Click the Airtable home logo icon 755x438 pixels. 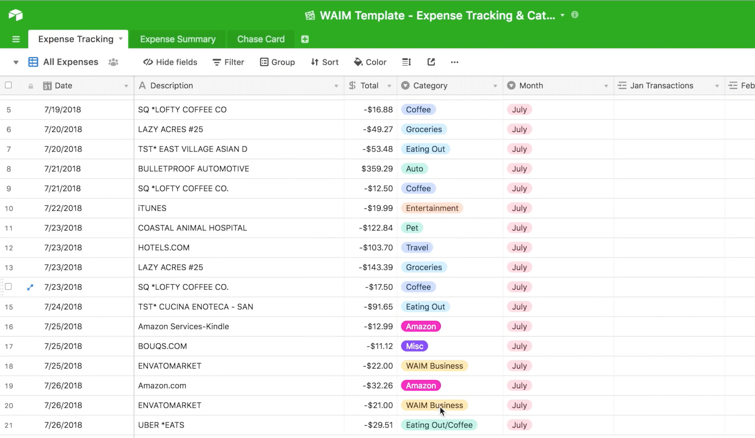coord(15,15)
